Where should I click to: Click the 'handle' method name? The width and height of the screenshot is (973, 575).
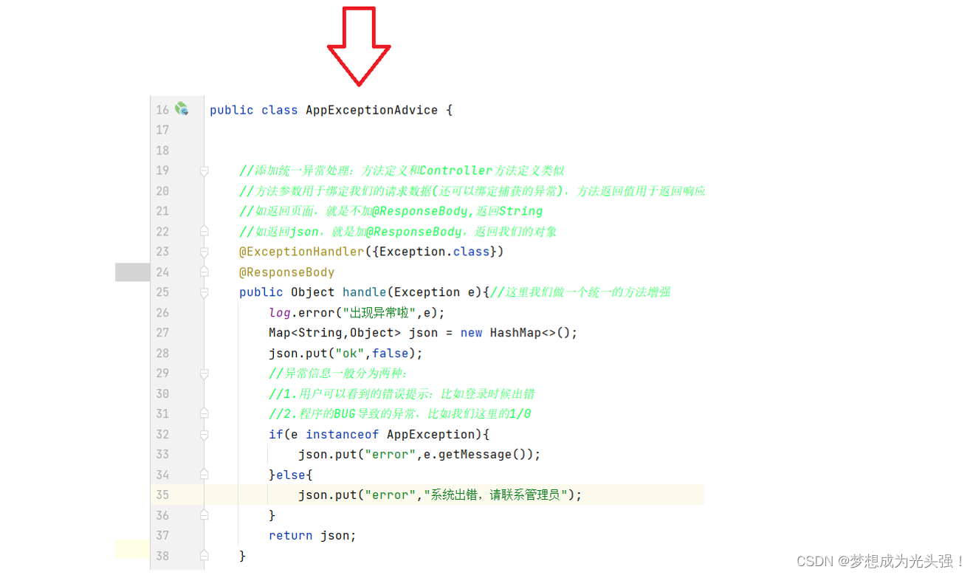pyautogui.click(x=364, y=292)
